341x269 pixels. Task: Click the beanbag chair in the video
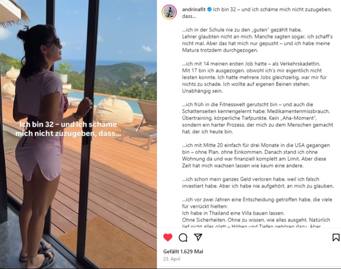point(114,110)
